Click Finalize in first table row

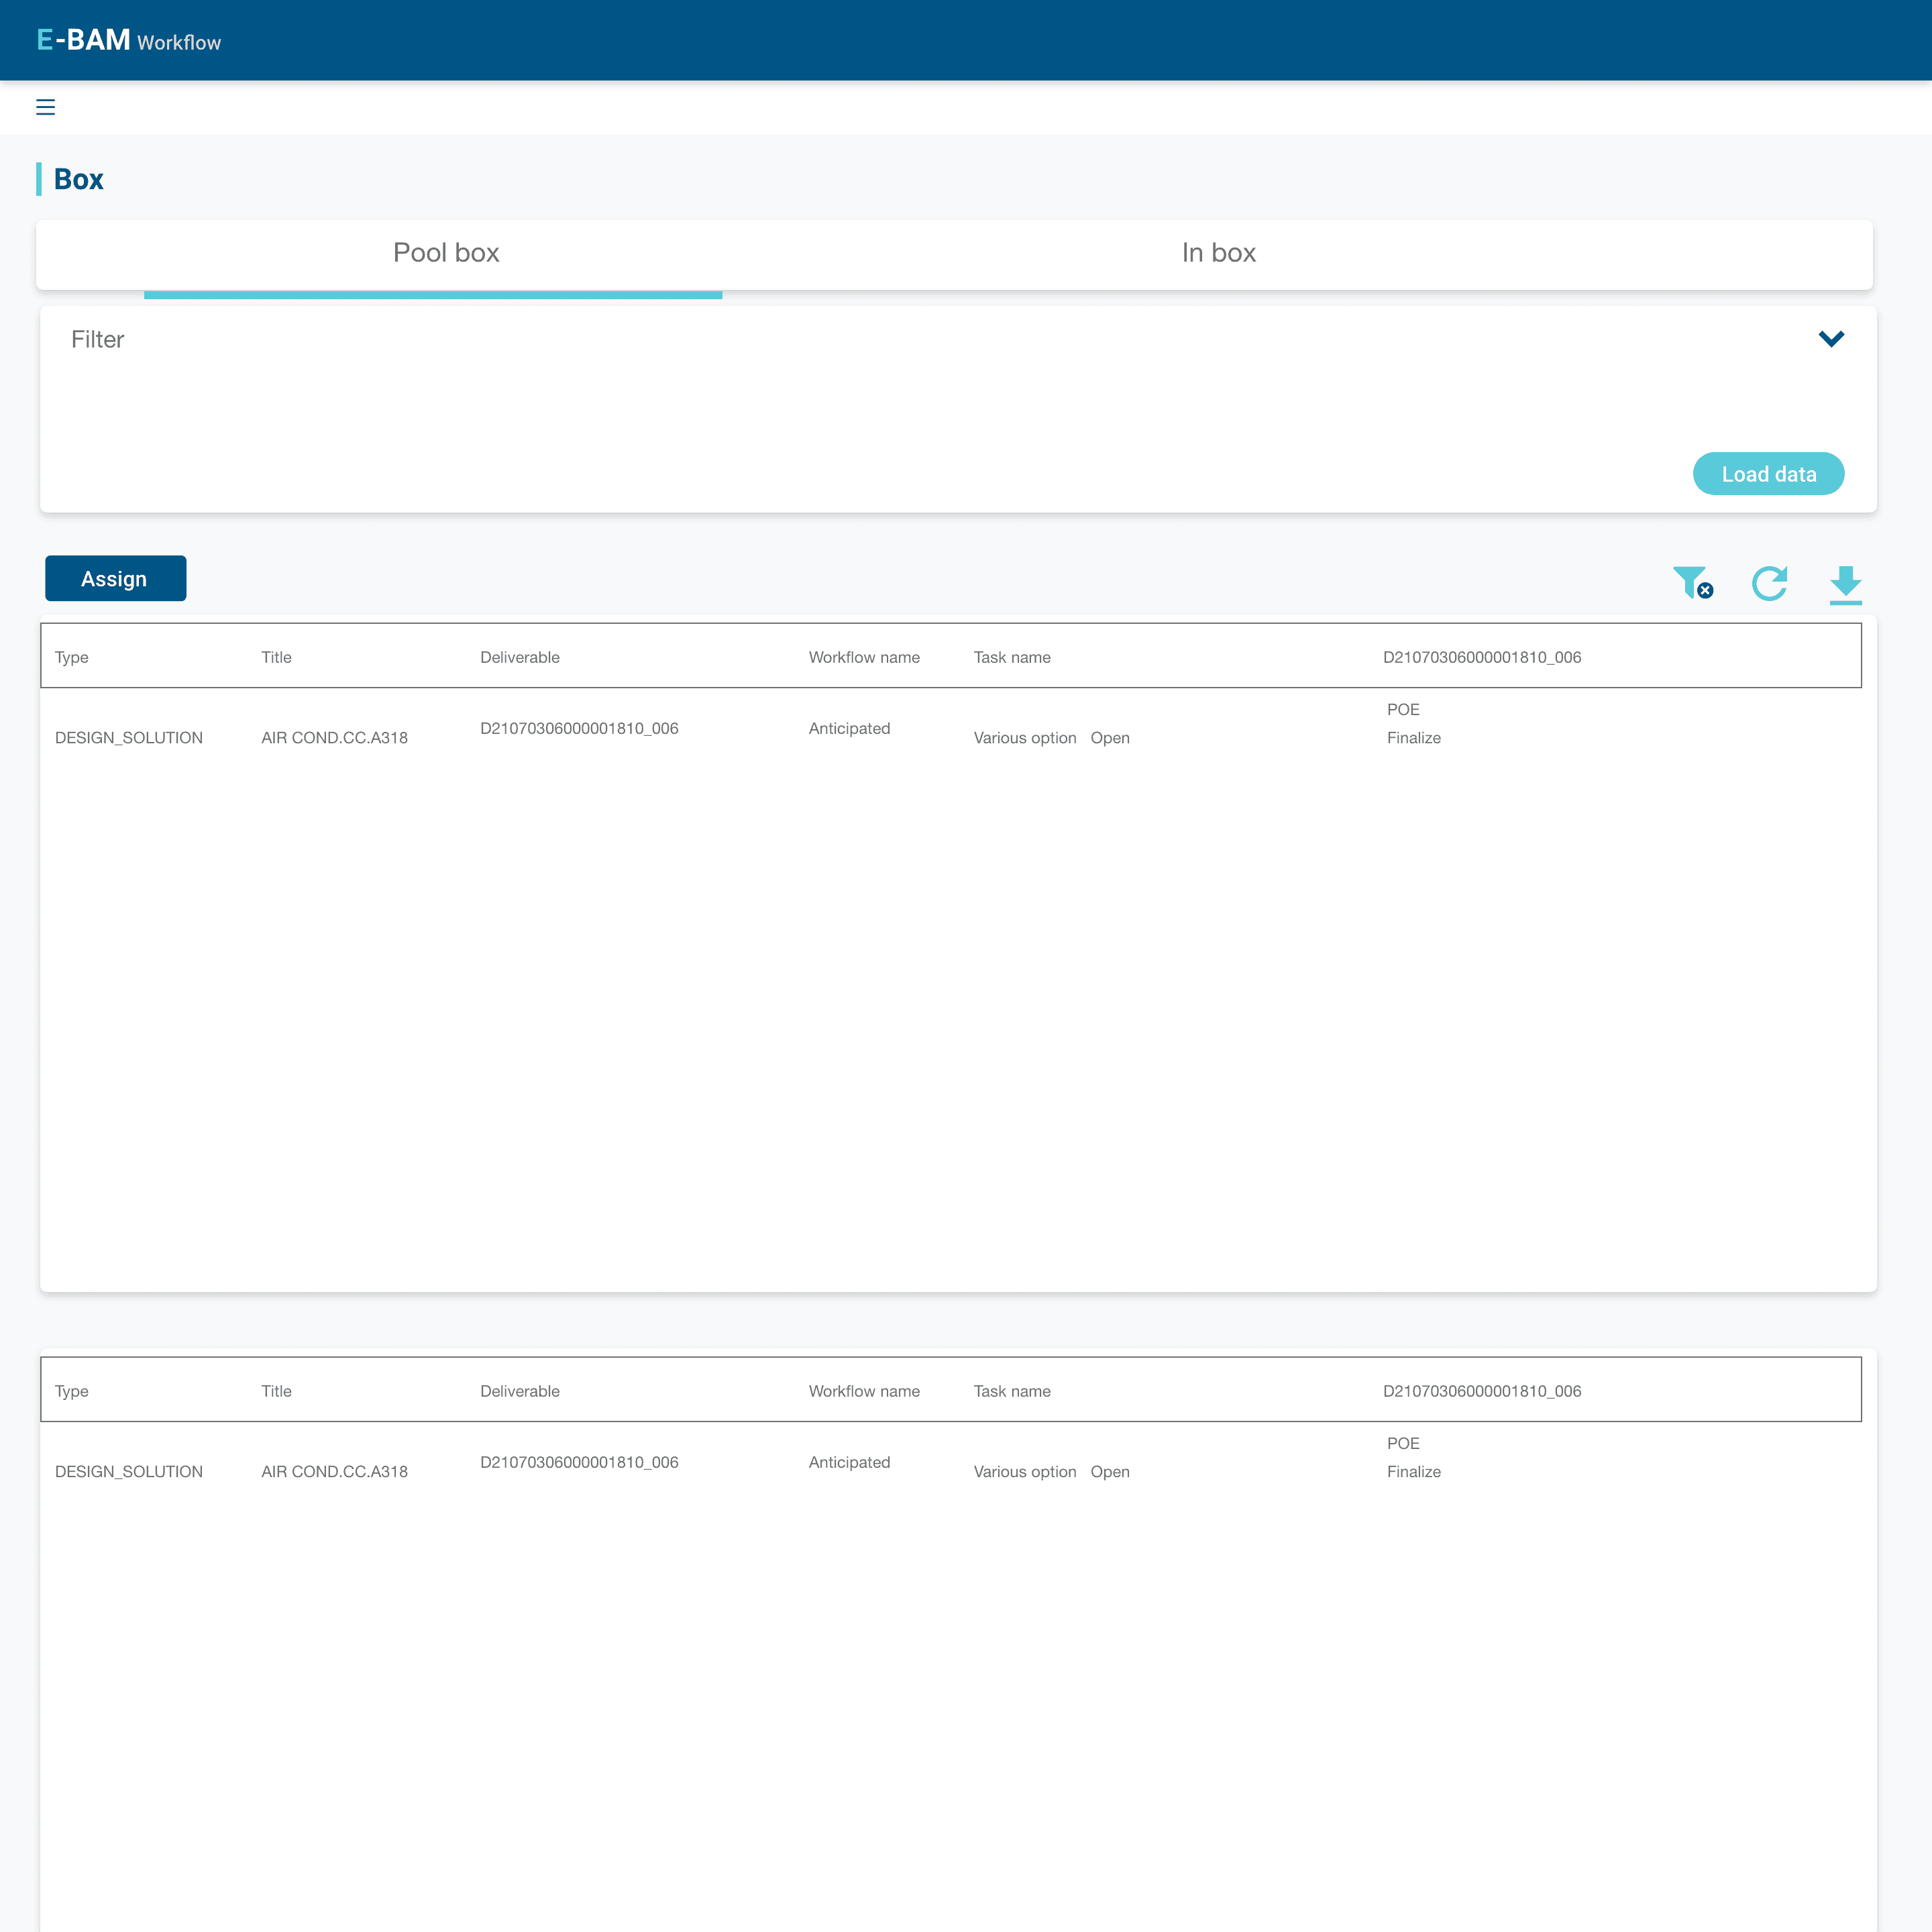(x=1413, y=738)
